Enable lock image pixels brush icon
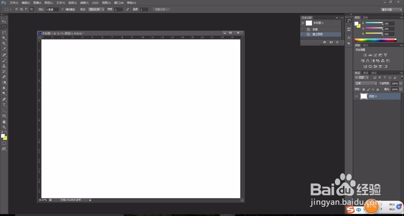This screenshot has height=216, width=404. (368, 89)
